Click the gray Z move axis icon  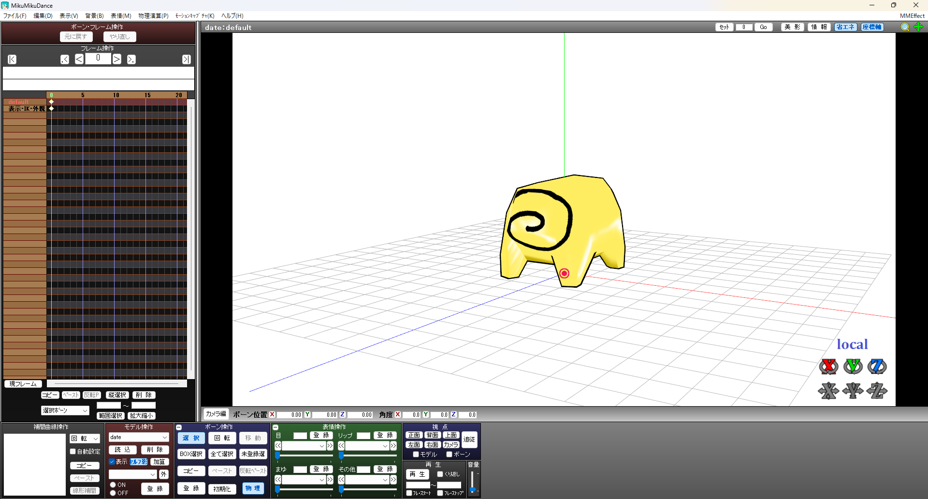(x=877, y=391)
